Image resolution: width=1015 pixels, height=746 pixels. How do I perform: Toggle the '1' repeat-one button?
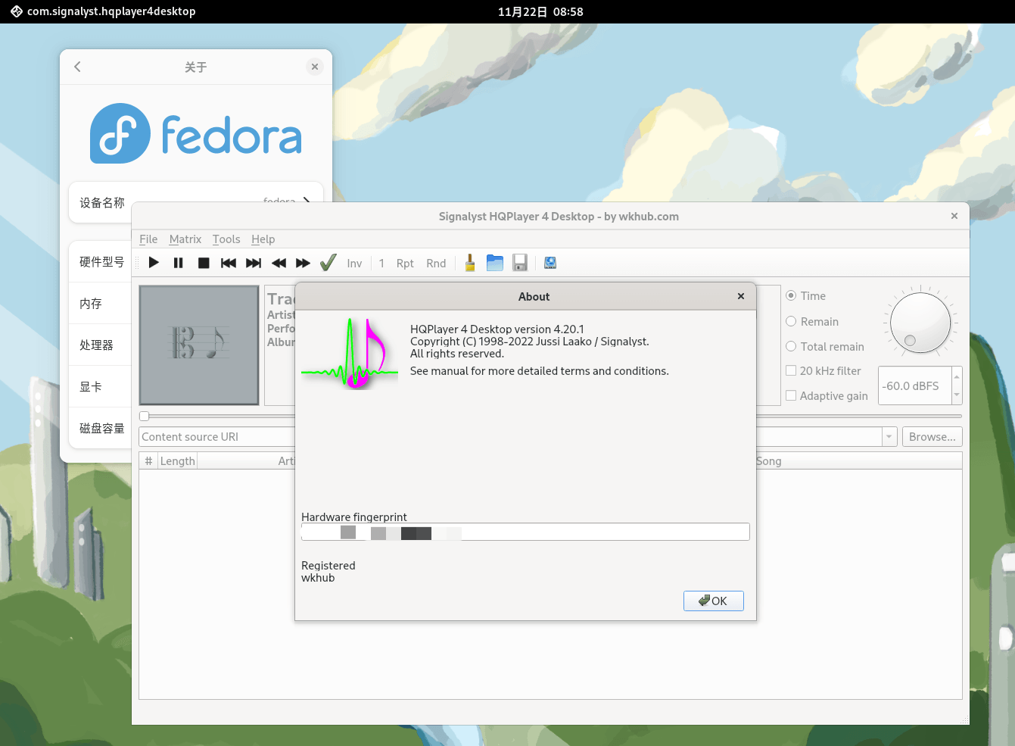[x=381, y=264]
